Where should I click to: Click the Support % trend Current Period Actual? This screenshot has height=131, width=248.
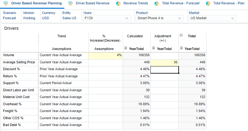pyautogui.click(x=63, y=83)
